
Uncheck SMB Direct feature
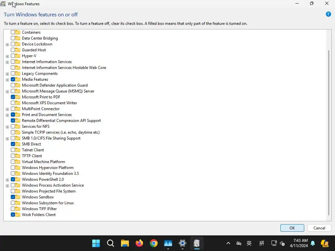pos(13,144)
